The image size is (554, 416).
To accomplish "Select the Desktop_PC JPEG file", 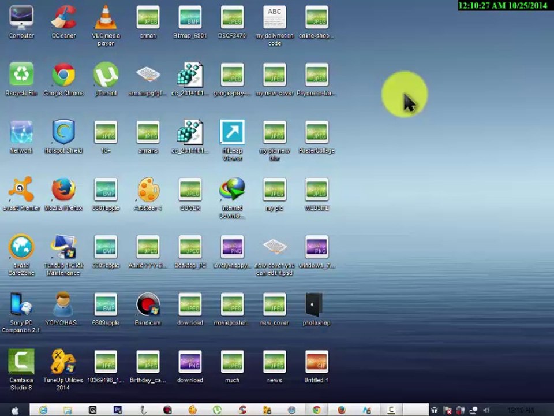I will [190, 252].
